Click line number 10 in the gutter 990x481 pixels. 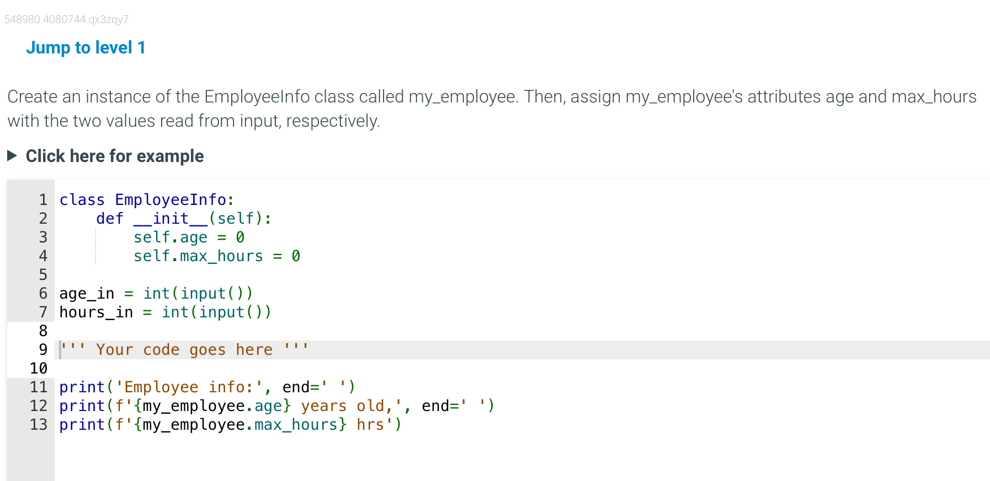coord(39,369)
